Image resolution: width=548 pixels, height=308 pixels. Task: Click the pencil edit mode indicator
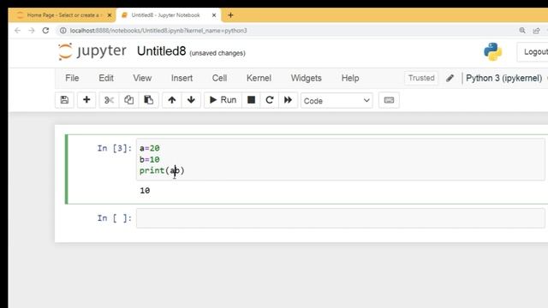[450, 78]
